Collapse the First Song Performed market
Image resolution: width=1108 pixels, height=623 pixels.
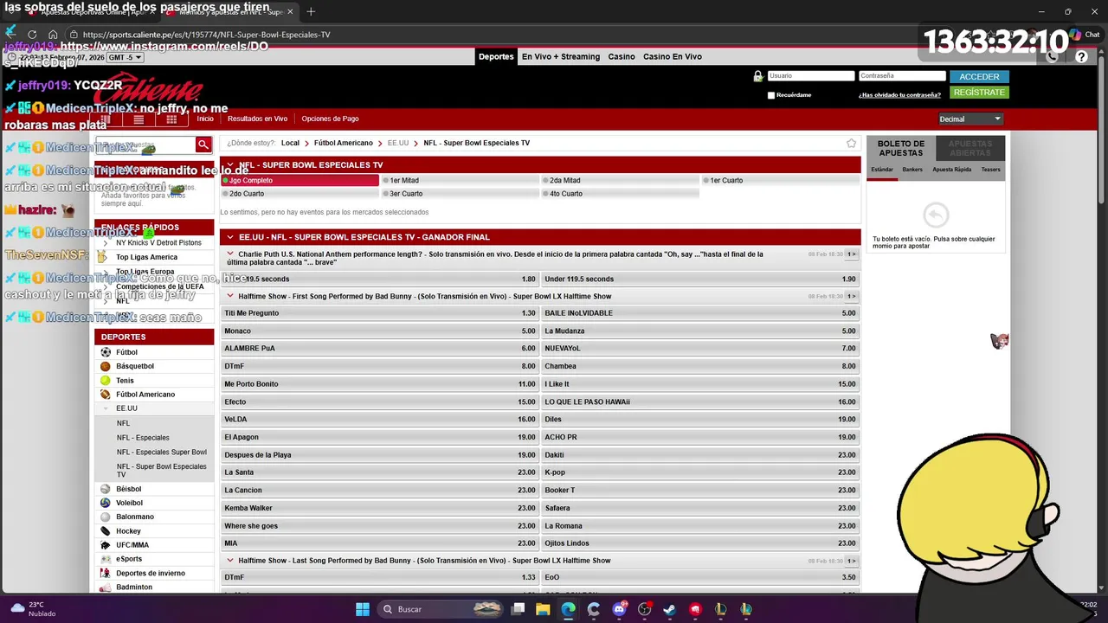pyautogui.click(x=230, y=296)
